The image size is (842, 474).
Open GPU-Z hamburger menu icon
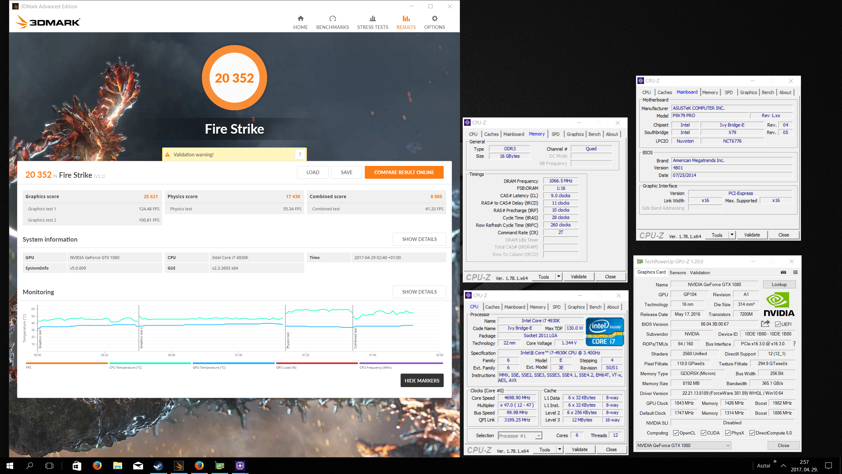[x=795, y=272]
